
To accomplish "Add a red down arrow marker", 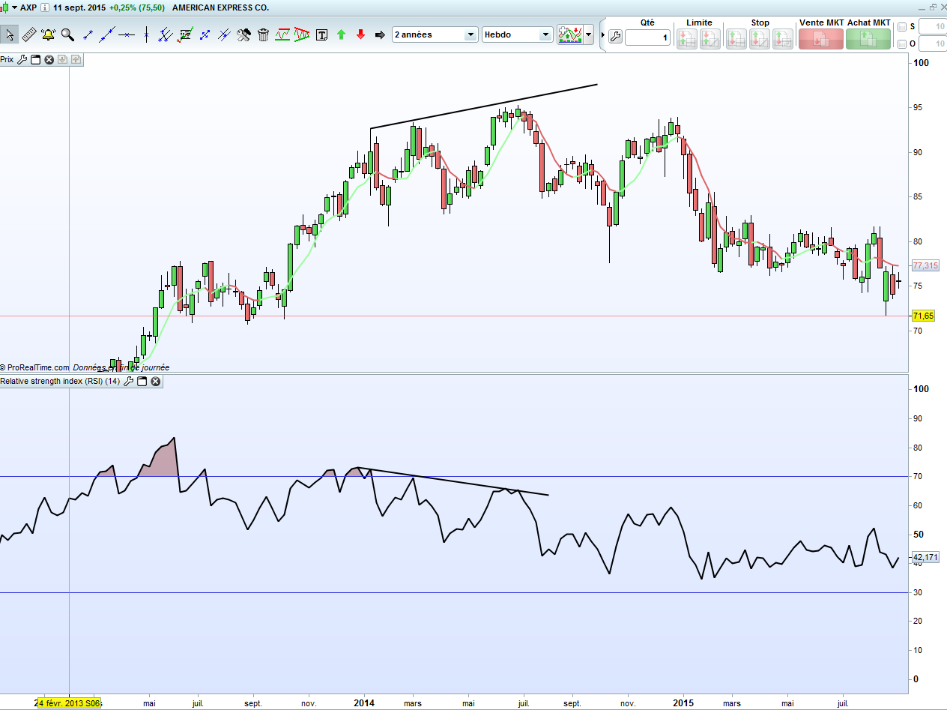I will click(360, 34).
